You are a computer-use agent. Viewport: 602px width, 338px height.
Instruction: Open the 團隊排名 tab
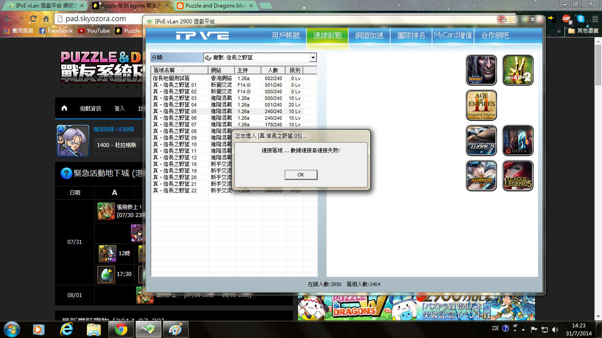pos(411,35)
